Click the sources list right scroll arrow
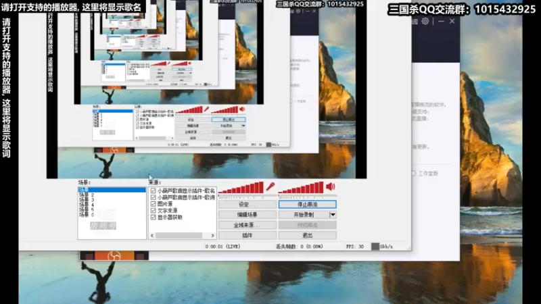 212,236
